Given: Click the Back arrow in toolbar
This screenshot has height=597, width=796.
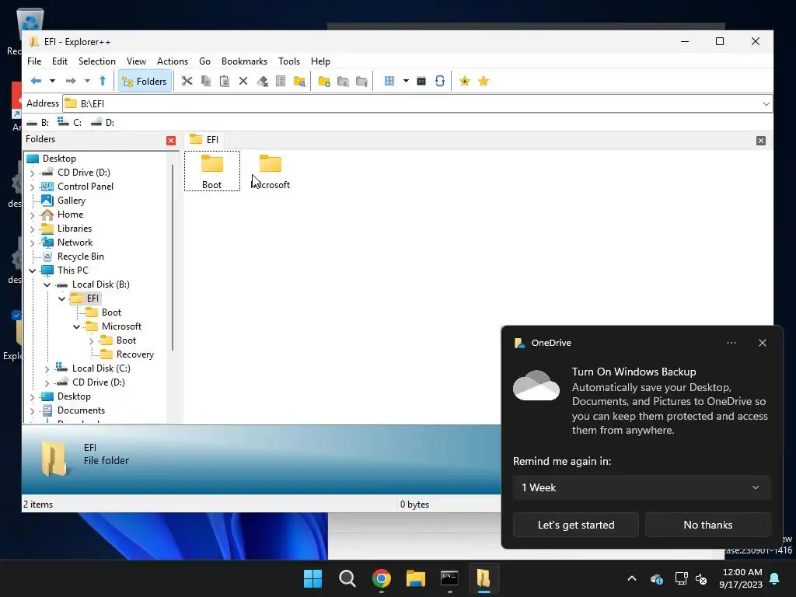Looking at the screenshot, I should (36, 81).
